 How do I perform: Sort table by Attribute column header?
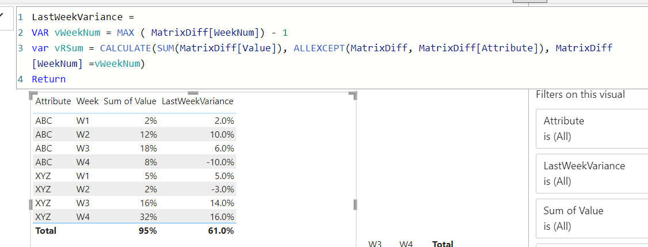click(x=54, y=101)
